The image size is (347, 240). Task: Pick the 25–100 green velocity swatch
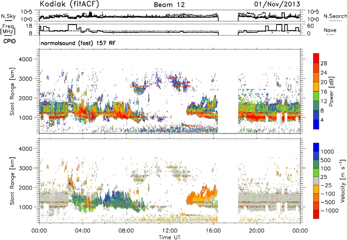316,172
